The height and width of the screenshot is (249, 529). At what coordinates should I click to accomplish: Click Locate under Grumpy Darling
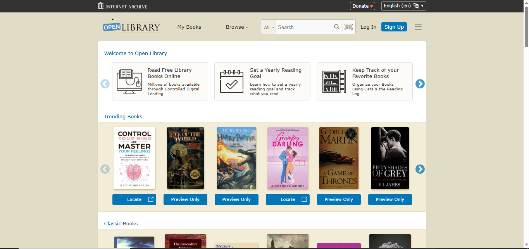click(288, 199)
